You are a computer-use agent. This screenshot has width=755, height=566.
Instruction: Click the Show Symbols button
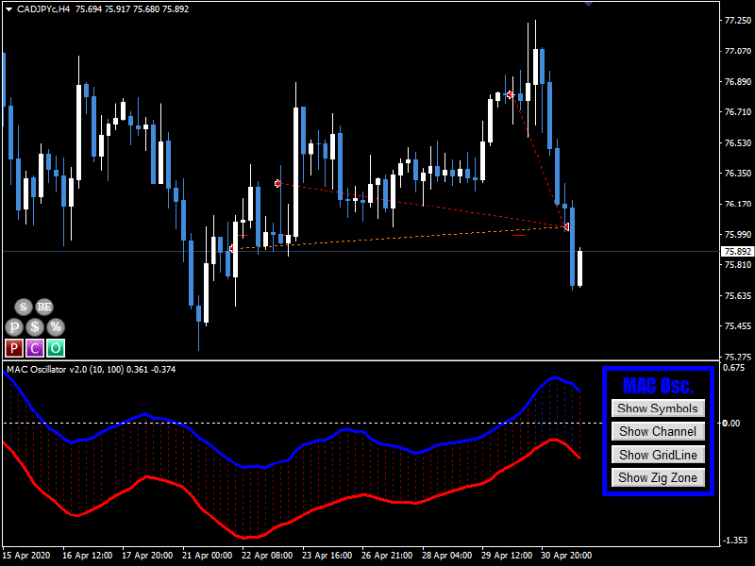[x=658, y=408]
